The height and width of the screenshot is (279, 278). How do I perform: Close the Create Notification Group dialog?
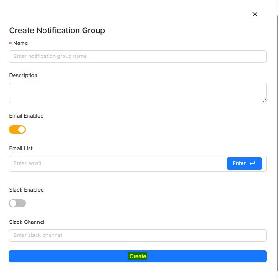[255, 14]
